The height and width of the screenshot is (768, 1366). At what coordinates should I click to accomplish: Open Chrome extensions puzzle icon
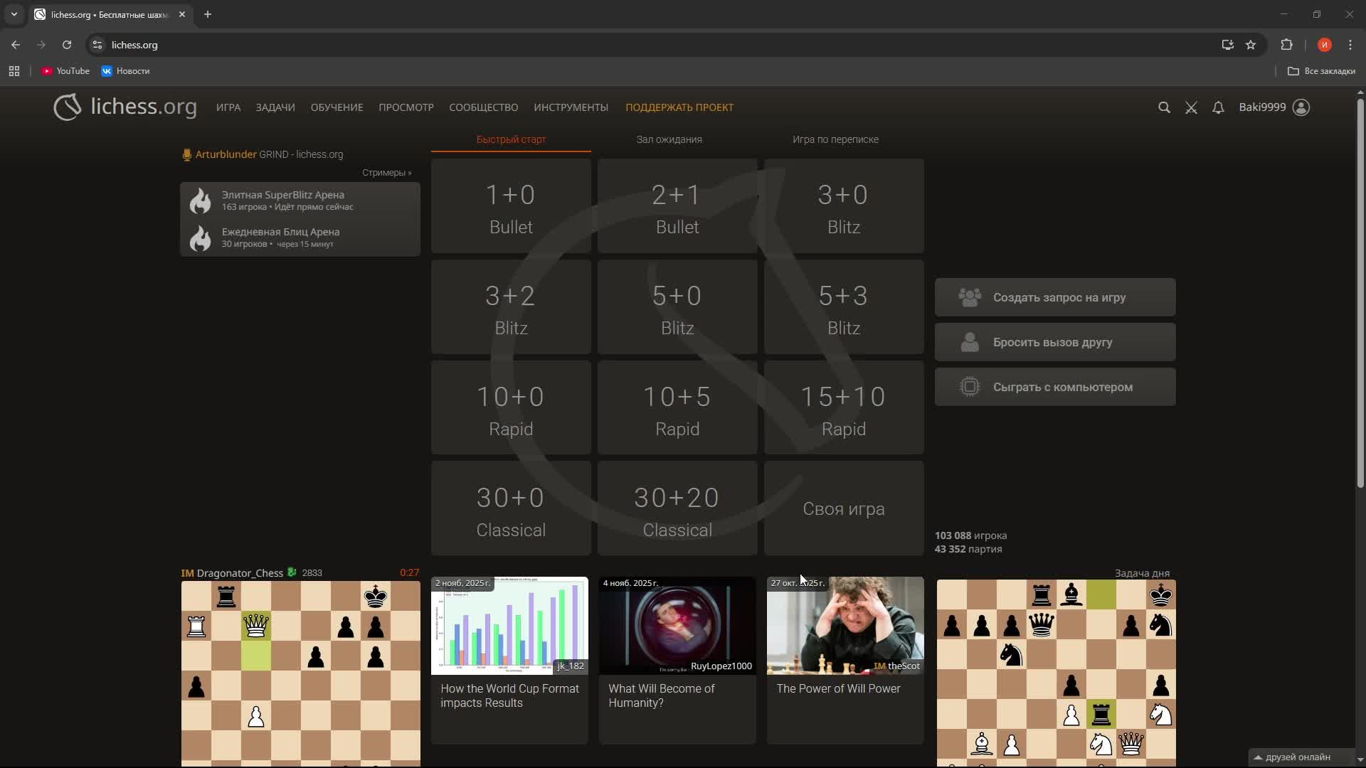coord(1286,45)
